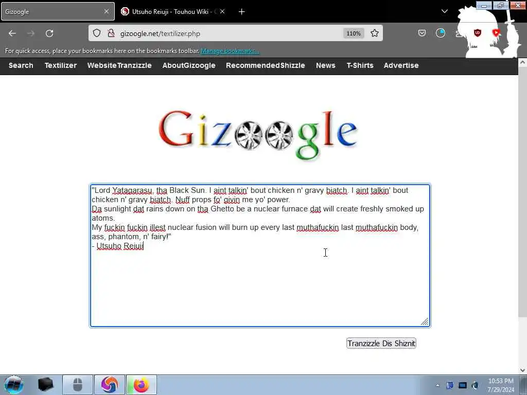This screenshot has height=395, width=527.
Task: Click the 110% zoom level indicator
Action: (x=354, y=33)
